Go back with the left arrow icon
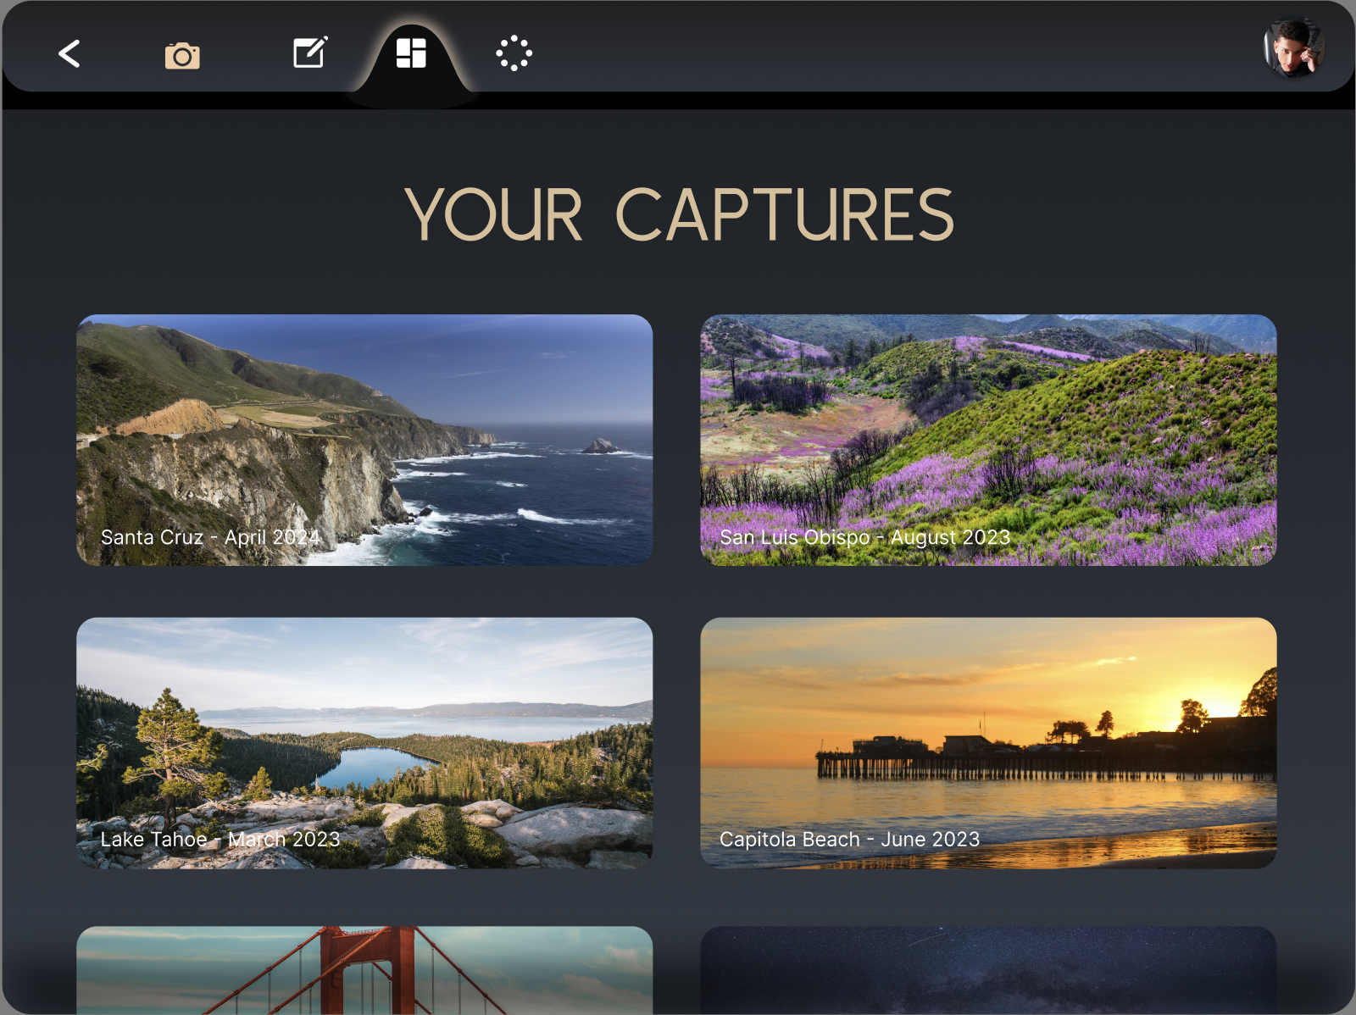Viewport: 1356px width, 1015px height. (x=69, y=54)
